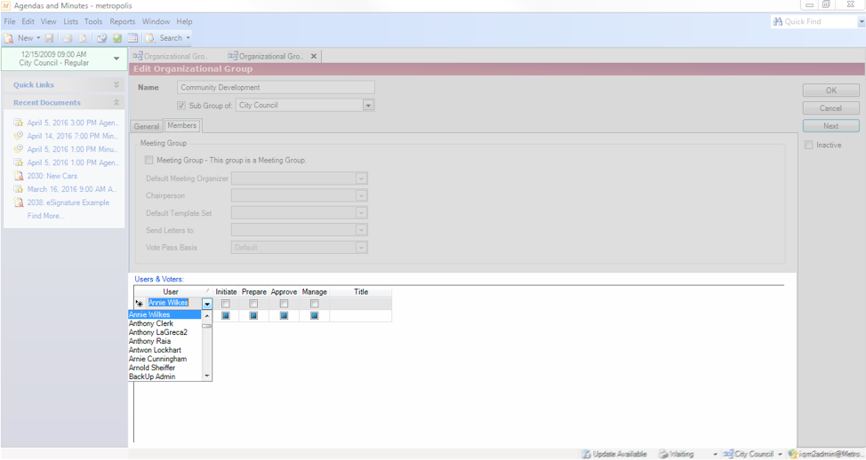Image resolution: width=866 pixels, height=460 pixels.
Task: Select Antwon Lockhart from user list
Action: pyautogui.click(x=165, y=350)
